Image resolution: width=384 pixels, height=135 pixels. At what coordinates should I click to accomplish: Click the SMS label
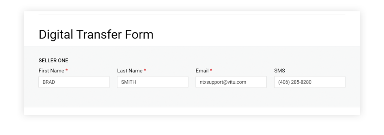[280, 71]
